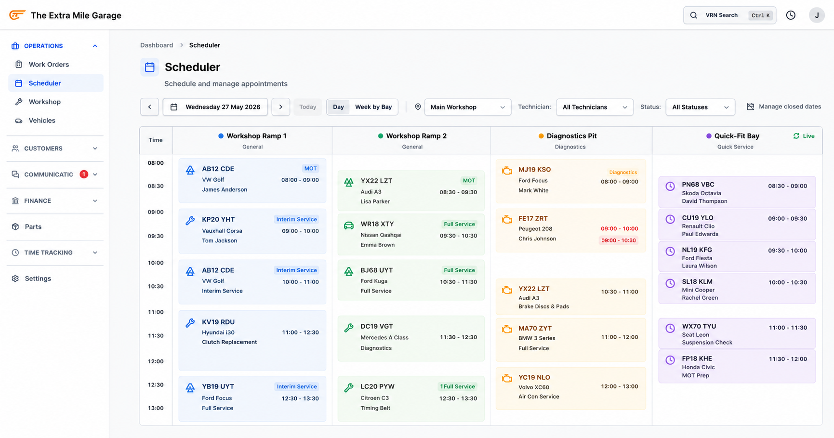
Task: Click the Interim Service tag on KP20 YHT
Action: (296, 219)
